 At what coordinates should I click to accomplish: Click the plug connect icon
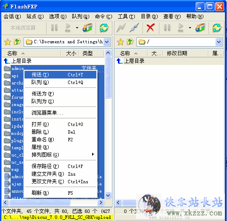134,28
